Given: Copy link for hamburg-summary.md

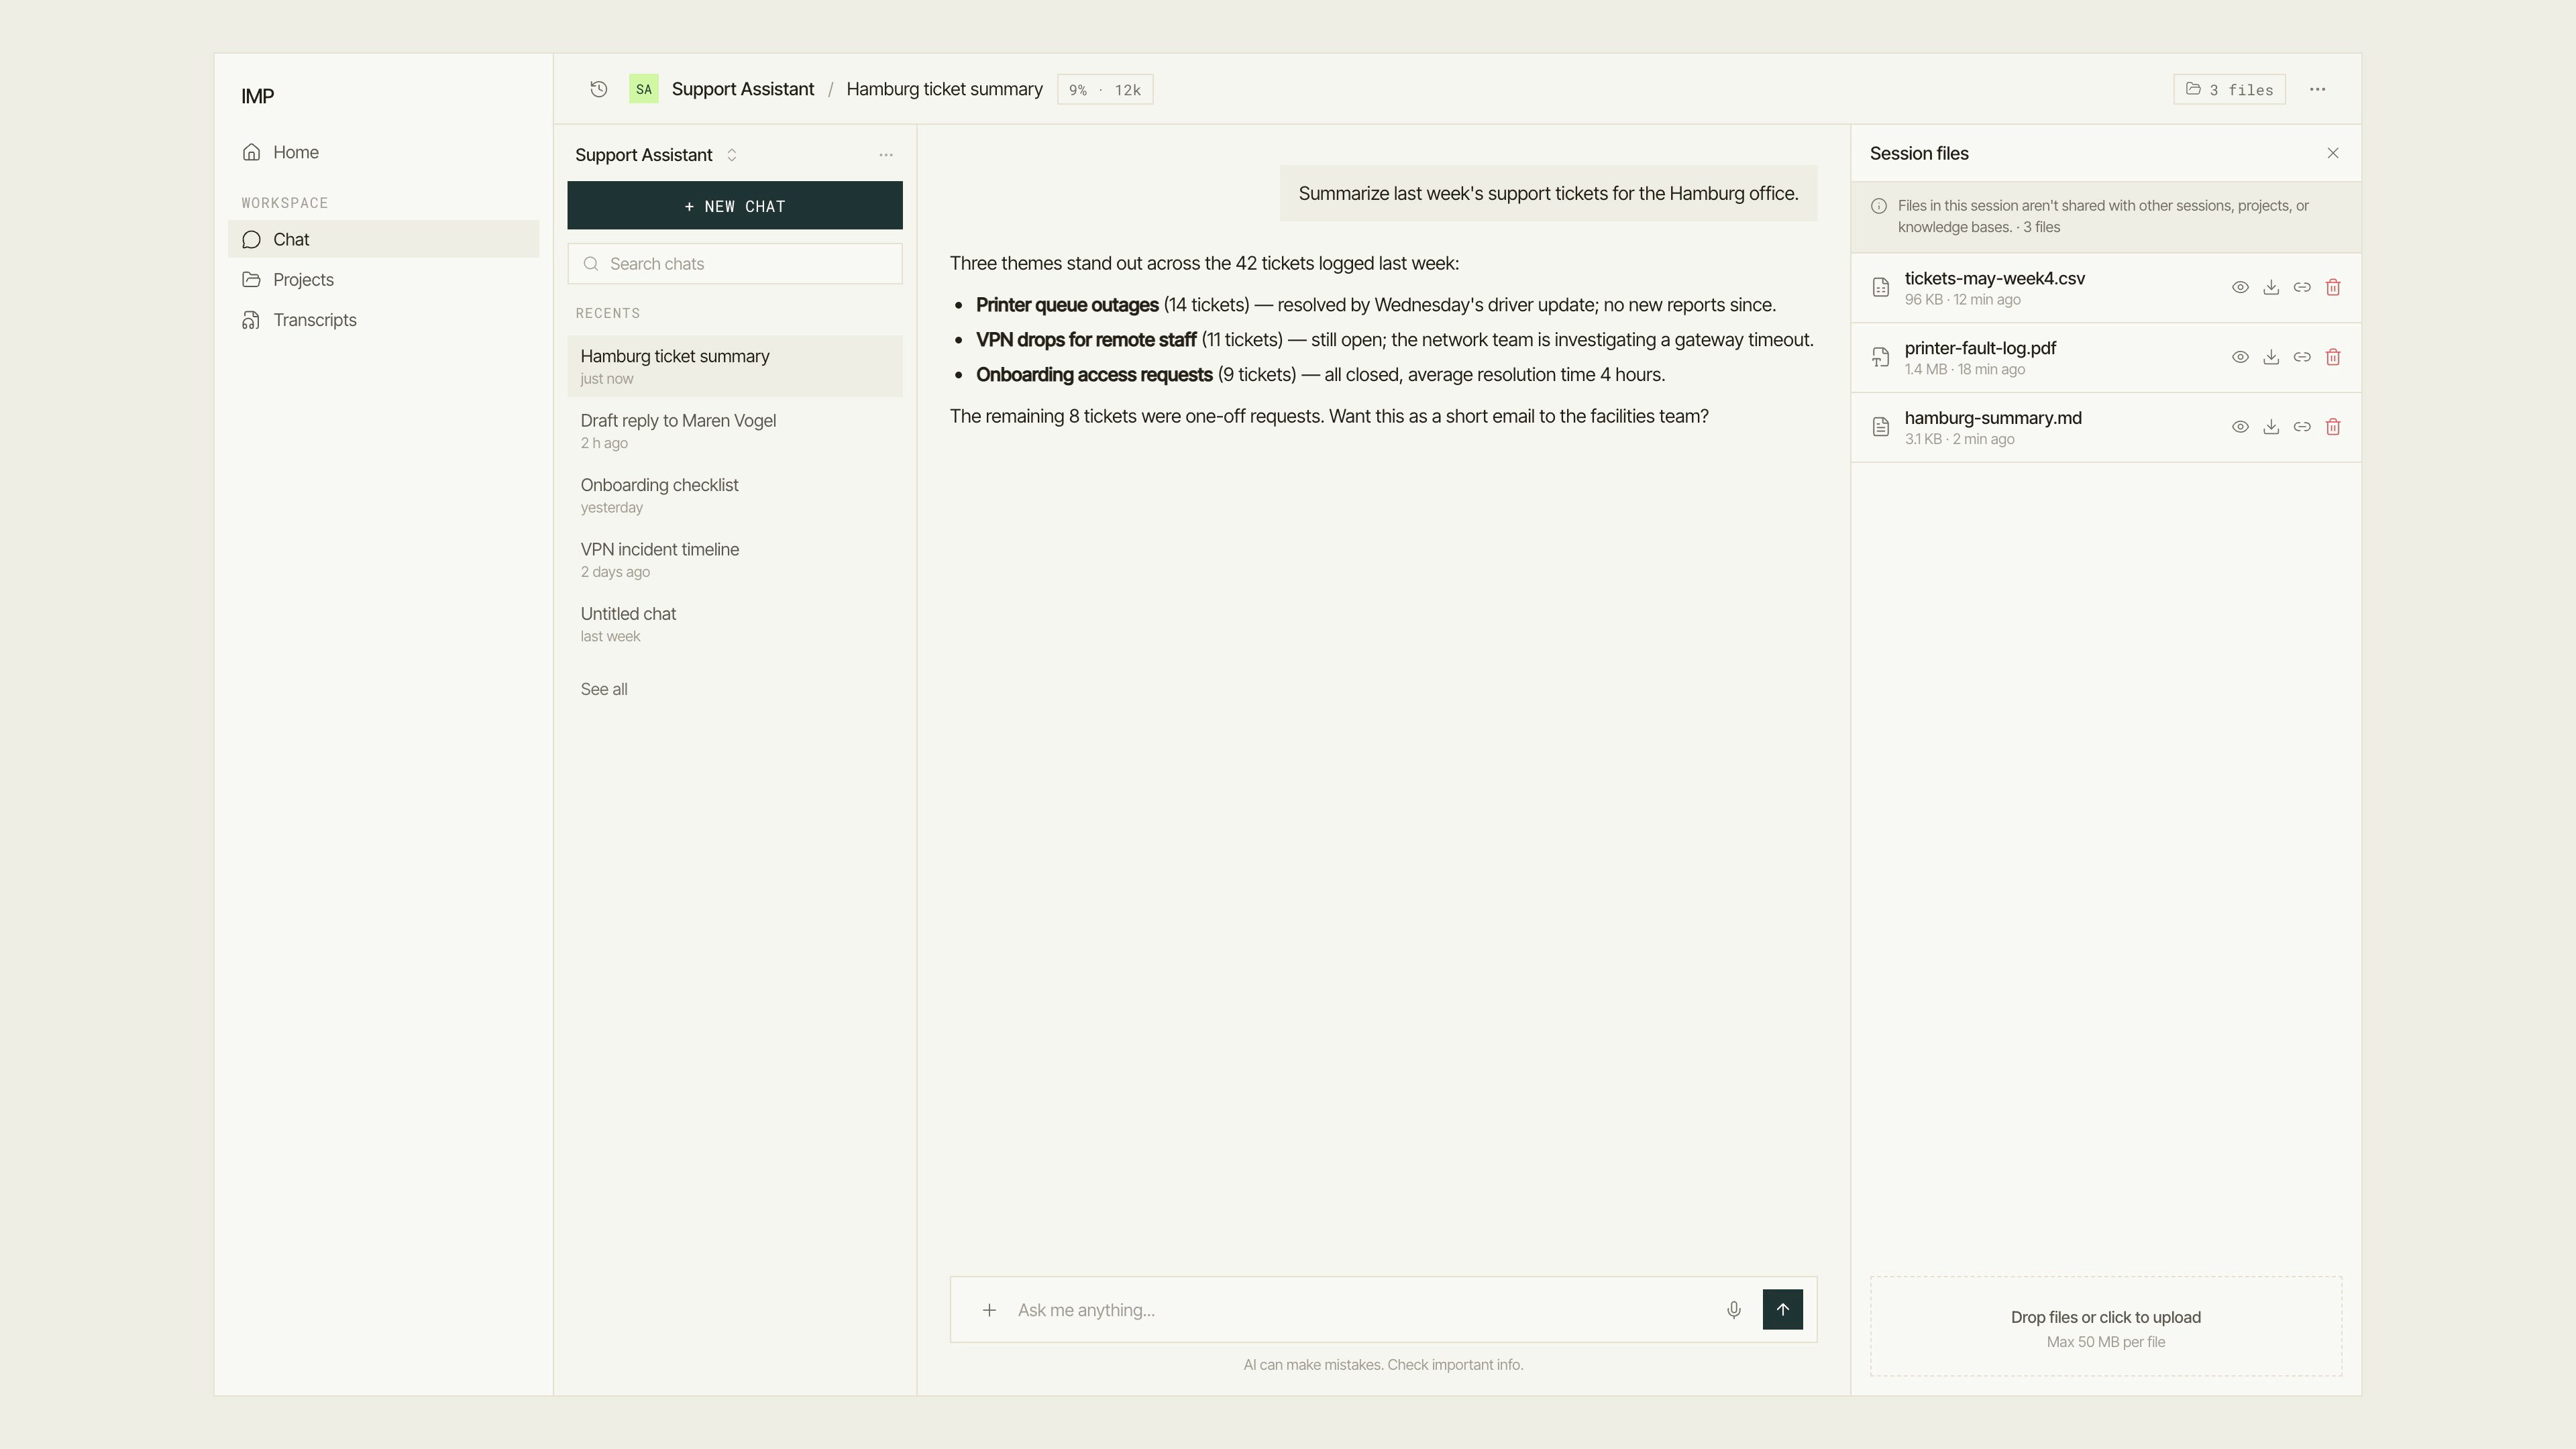Looking at the screenshot, I should coord(2302,427).
